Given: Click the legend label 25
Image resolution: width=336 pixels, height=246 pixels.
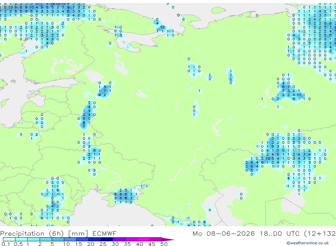Looking at the screenshot, I should [x=103, y=244].
